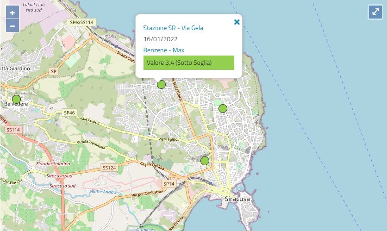The height and width of the screenshot is (231, 387).
Task: Click the SS114 road label
Action: pos(13,130)
